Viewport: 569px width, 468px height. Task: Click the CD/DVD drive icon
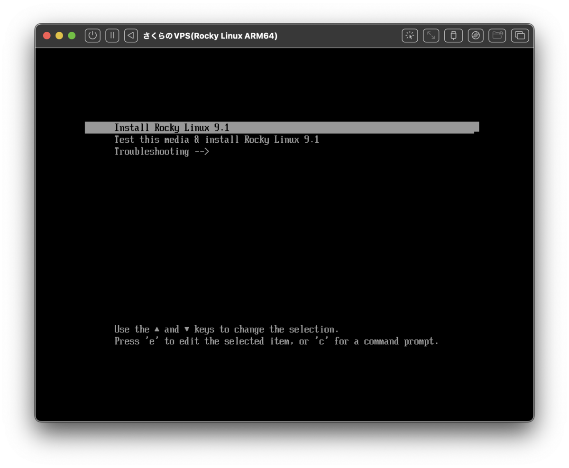(475, 36)
